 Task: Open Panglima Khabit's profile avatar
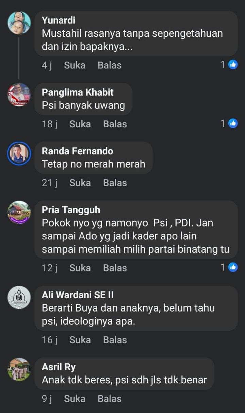[x=19, y=95]
